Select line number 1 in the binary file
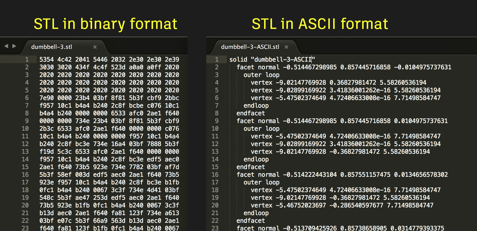The height and width of the screenshot is (231, 477). (27, 59)
